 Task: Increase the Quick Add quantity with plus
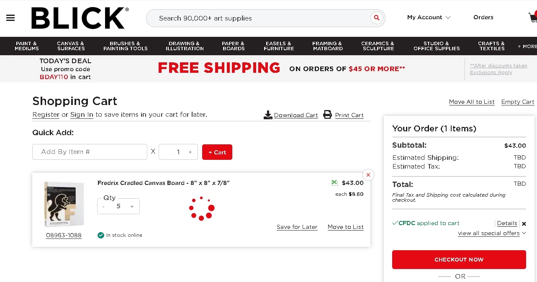(190, 152)
